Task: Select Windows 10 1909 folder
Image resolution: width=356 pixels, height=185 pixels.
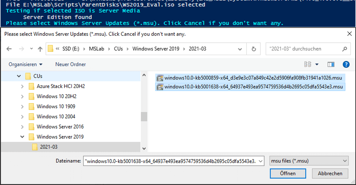Action: click(x=56, y=106)
